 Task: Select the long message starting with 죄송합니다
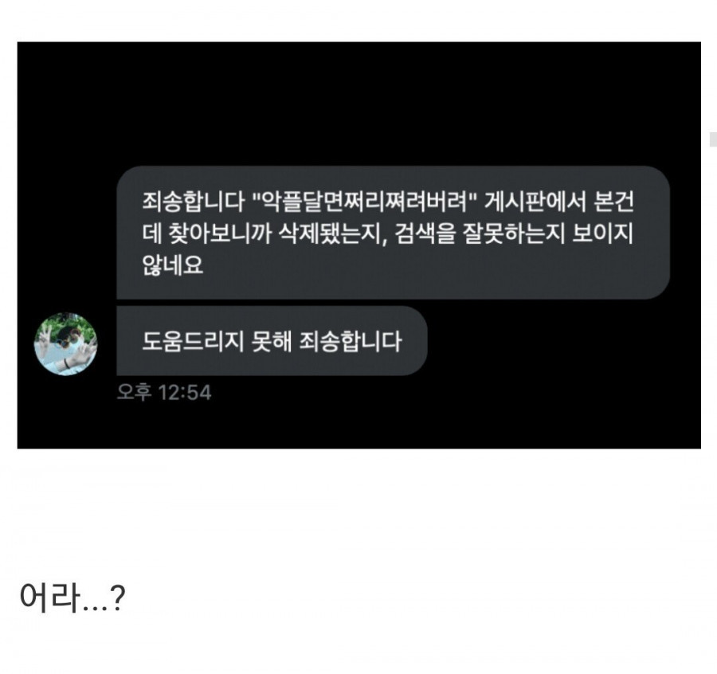[394, 233]
